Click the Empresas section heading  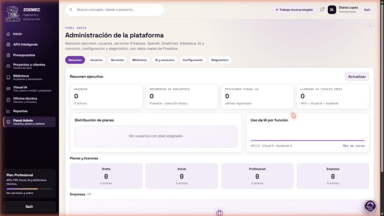click(x=77, y=194)
